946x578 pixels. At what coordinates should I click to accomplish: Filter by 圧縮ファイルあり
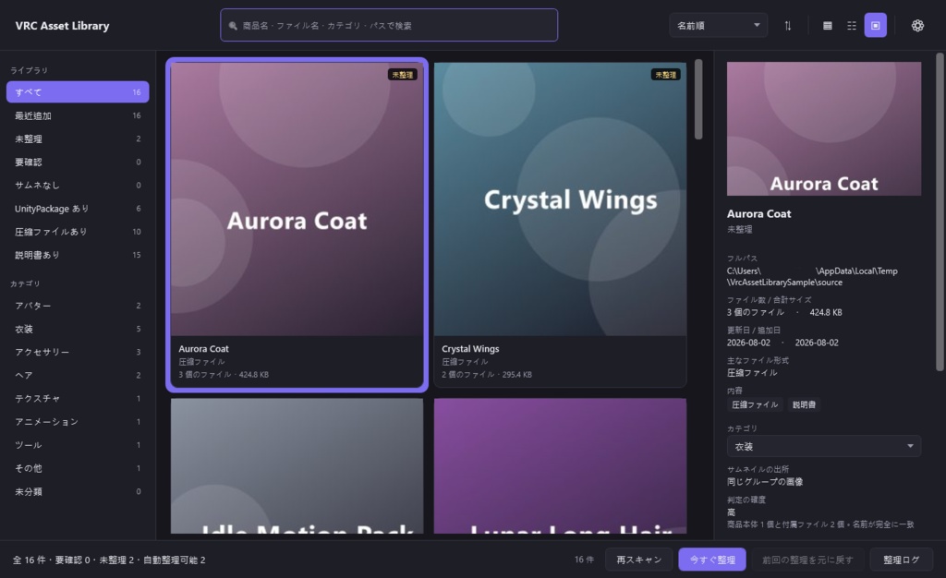pyautogui.click(x=78, y=232)
